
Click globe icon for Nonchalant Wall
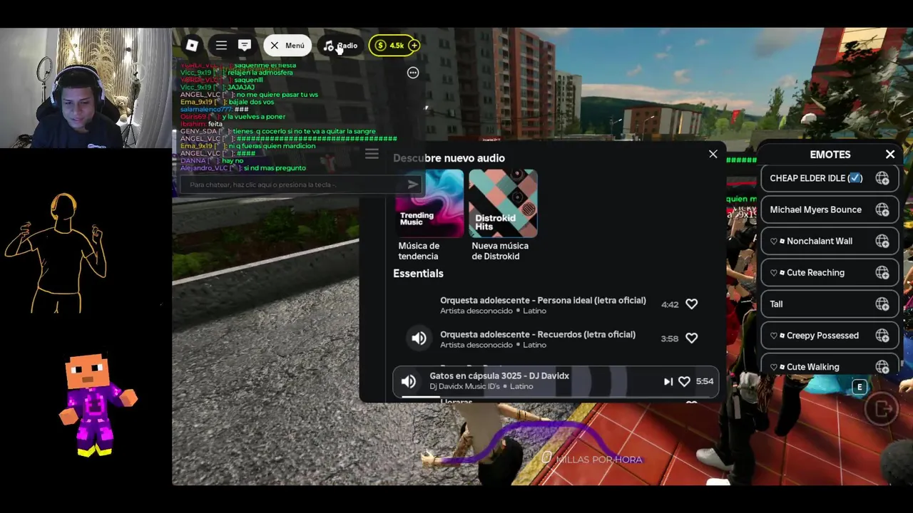(882, 241)
